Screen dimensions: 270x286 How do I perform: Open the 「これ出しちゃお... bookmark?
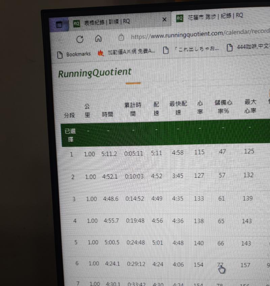[191, 49]
